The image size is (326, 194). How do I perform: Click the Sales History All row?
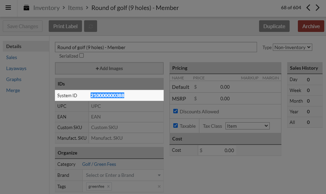click(305, 122)
